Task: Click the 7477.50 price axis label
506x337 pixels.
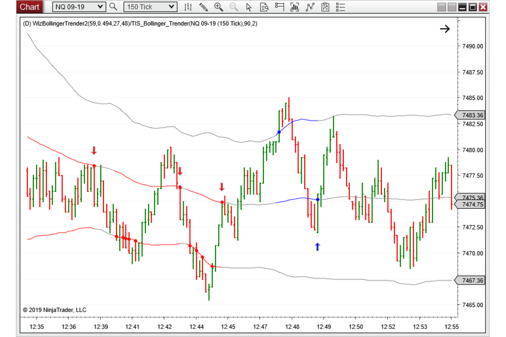Action: (473, 176)
